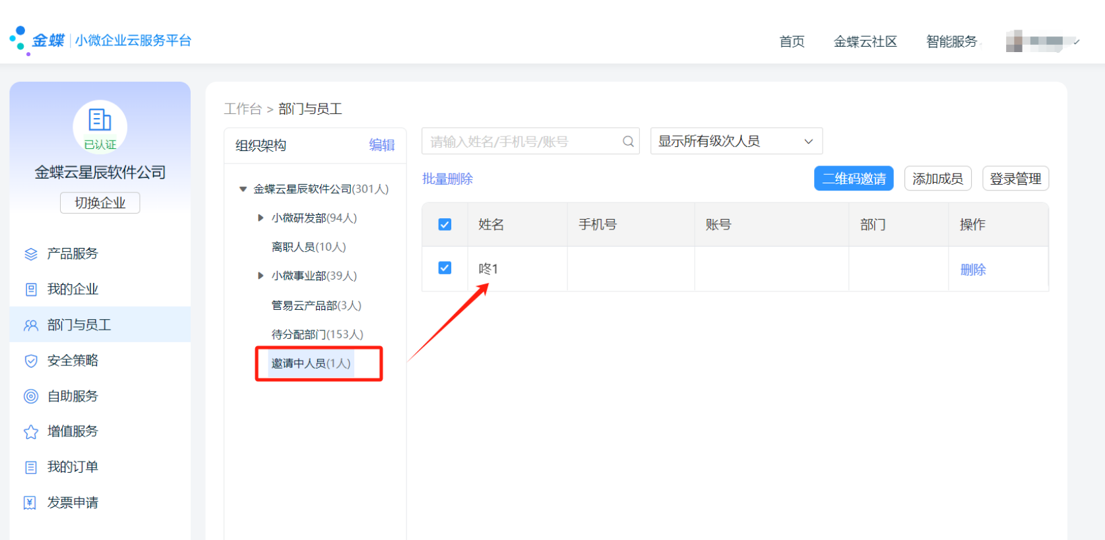
Task: Click the company name 金蝶云星辰软件公司 in sidebar
Action: point(100,172)
